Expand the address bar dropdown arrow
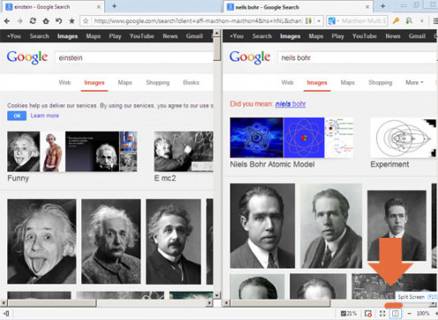438x320 pixels. pos(319,21)
